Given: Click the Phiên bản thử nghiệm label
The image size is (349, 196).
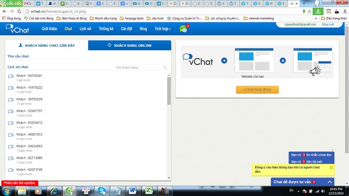Looking at the screenshot, I should (20, 183).
